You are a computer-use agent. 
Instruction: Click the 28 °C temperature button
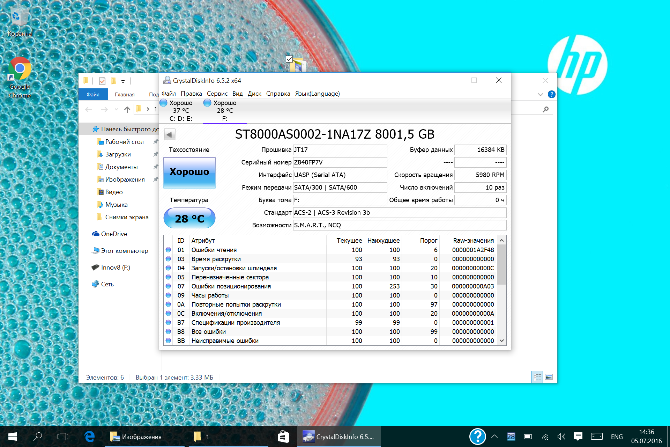[189, 218]
